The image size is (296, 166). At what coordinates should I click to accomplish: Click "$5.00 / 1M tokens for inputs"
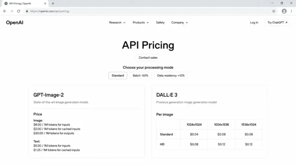coord(52,146)
